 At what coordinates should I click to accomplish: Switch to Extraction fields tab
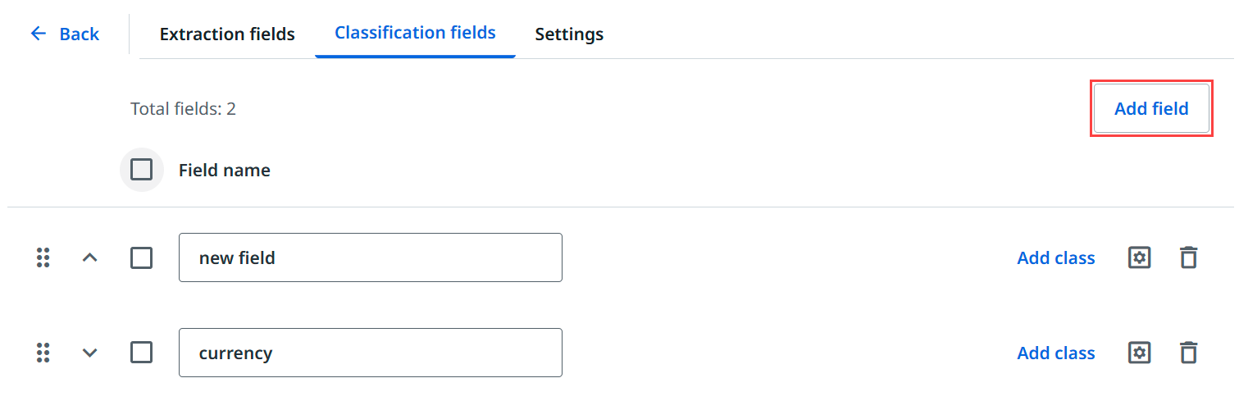(227, 34)
